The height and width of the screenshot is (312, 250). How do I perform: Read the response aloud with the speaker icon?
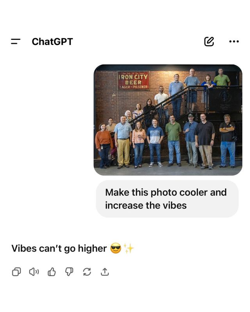pos(34,272)
